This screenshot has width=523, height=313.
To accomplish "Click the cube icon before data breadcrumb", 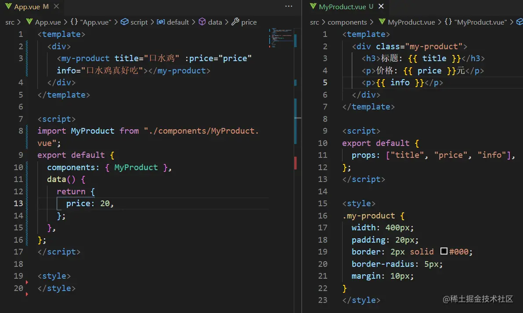I will point(202,22).
